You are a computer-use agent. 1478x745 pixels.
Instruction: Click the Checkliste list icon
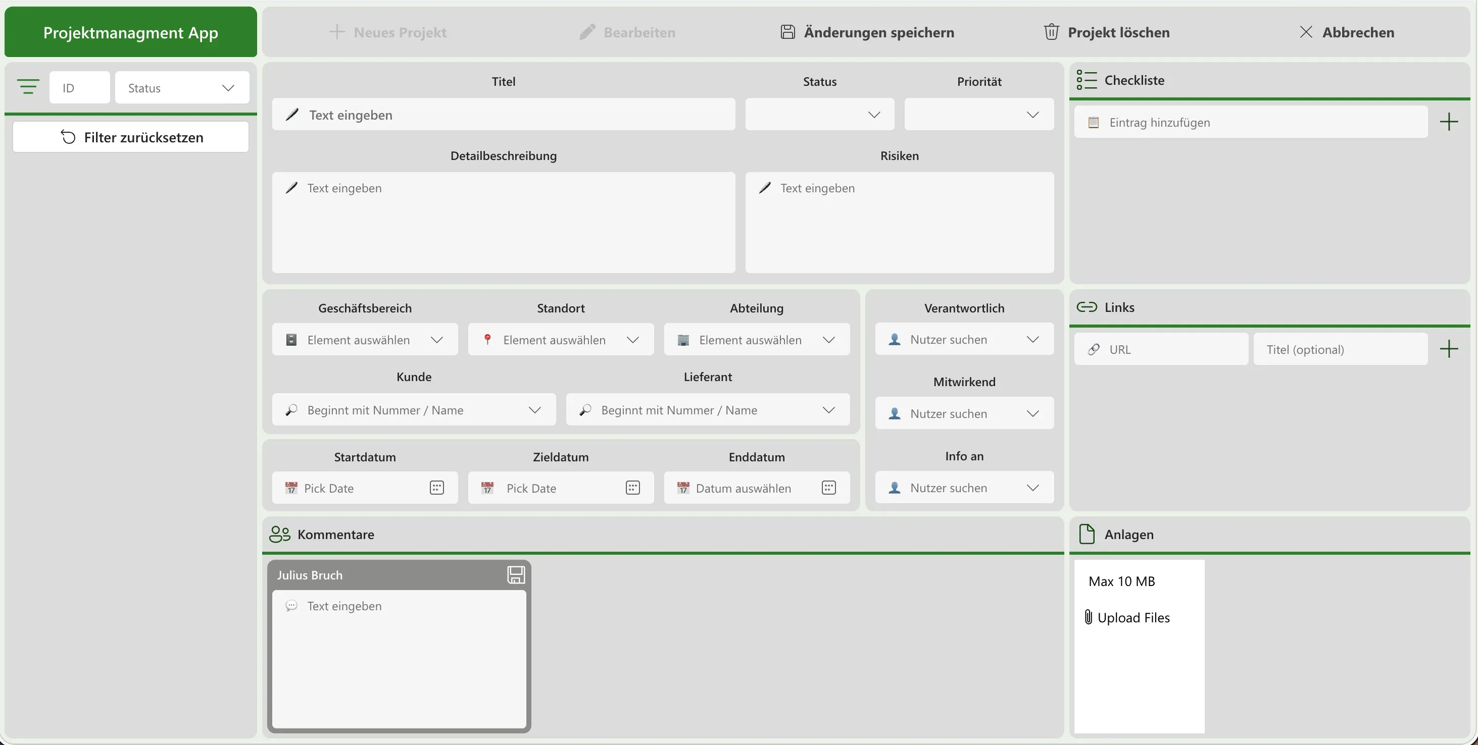click(x=1086, y=80)
